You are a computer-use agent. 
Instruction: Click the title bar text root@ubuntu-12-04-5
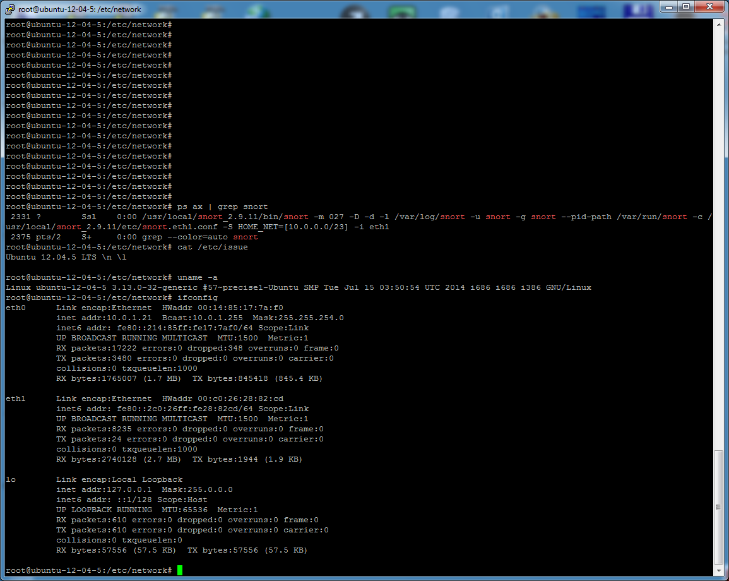[x=80, y=9]
